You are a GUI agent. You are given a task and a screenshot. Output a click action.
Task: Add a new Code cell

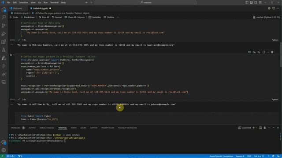[14, 17]
